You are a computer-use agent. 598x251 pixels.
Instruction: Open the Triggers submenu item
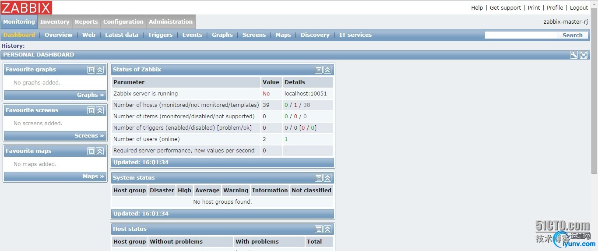pyautogui.click(x=160, y=35)
